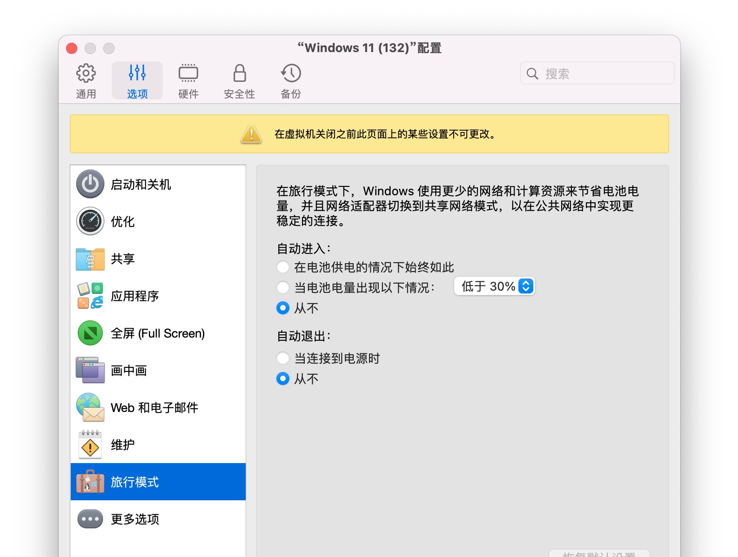Viewport: 738px width, 557px height.
Task: Click the 搜索 search field
Action: [x=597, y=73]
